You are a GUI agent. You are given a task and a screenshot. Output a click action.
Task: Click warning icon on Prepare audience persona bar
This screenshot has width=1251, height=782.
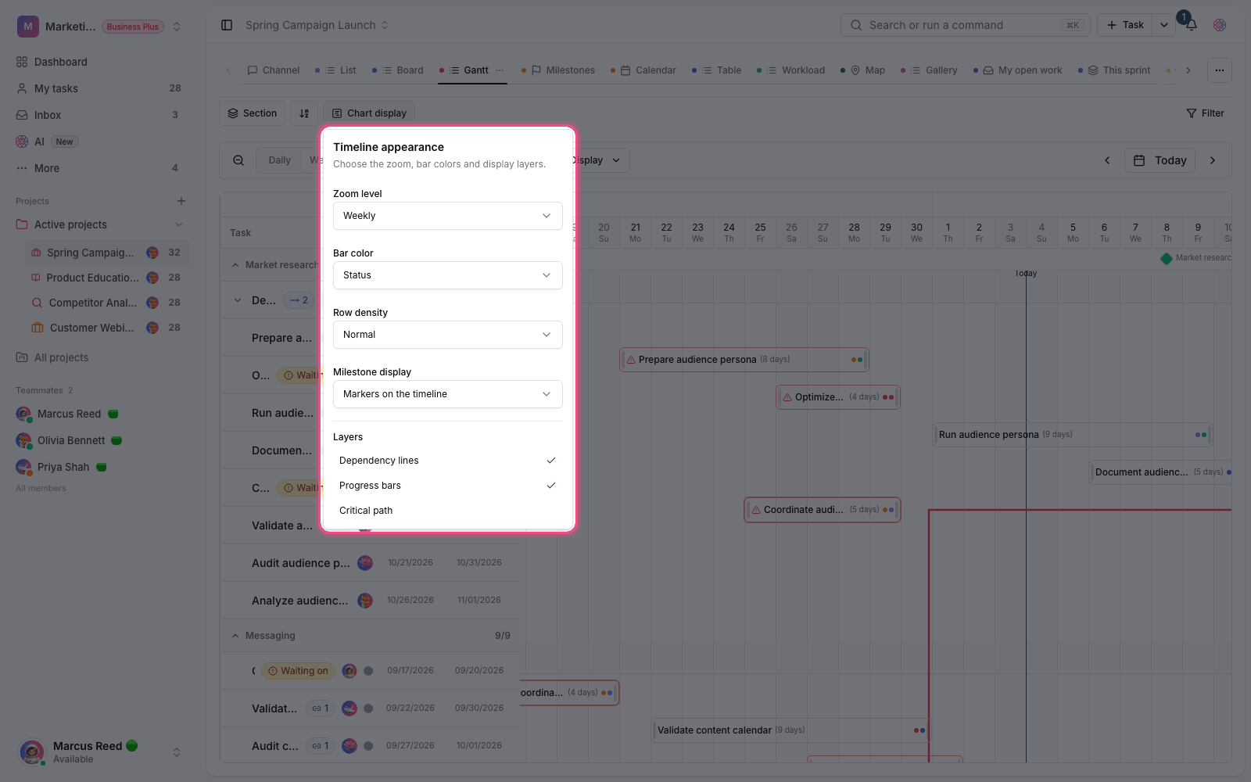tap(630, 360)
